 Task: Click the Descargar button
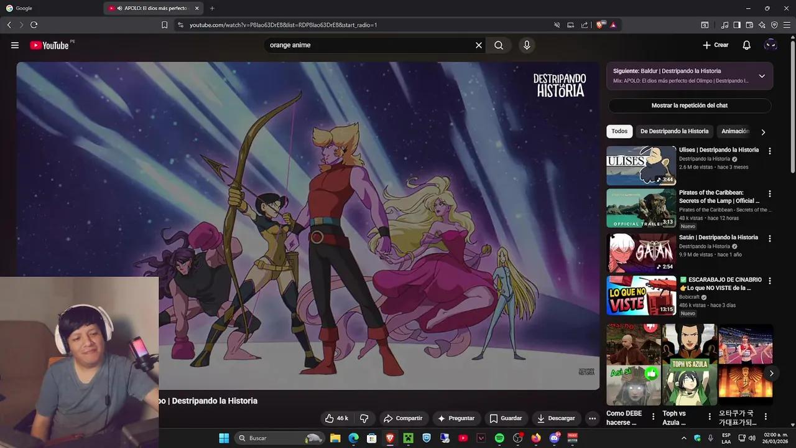[x=556, y=418]
